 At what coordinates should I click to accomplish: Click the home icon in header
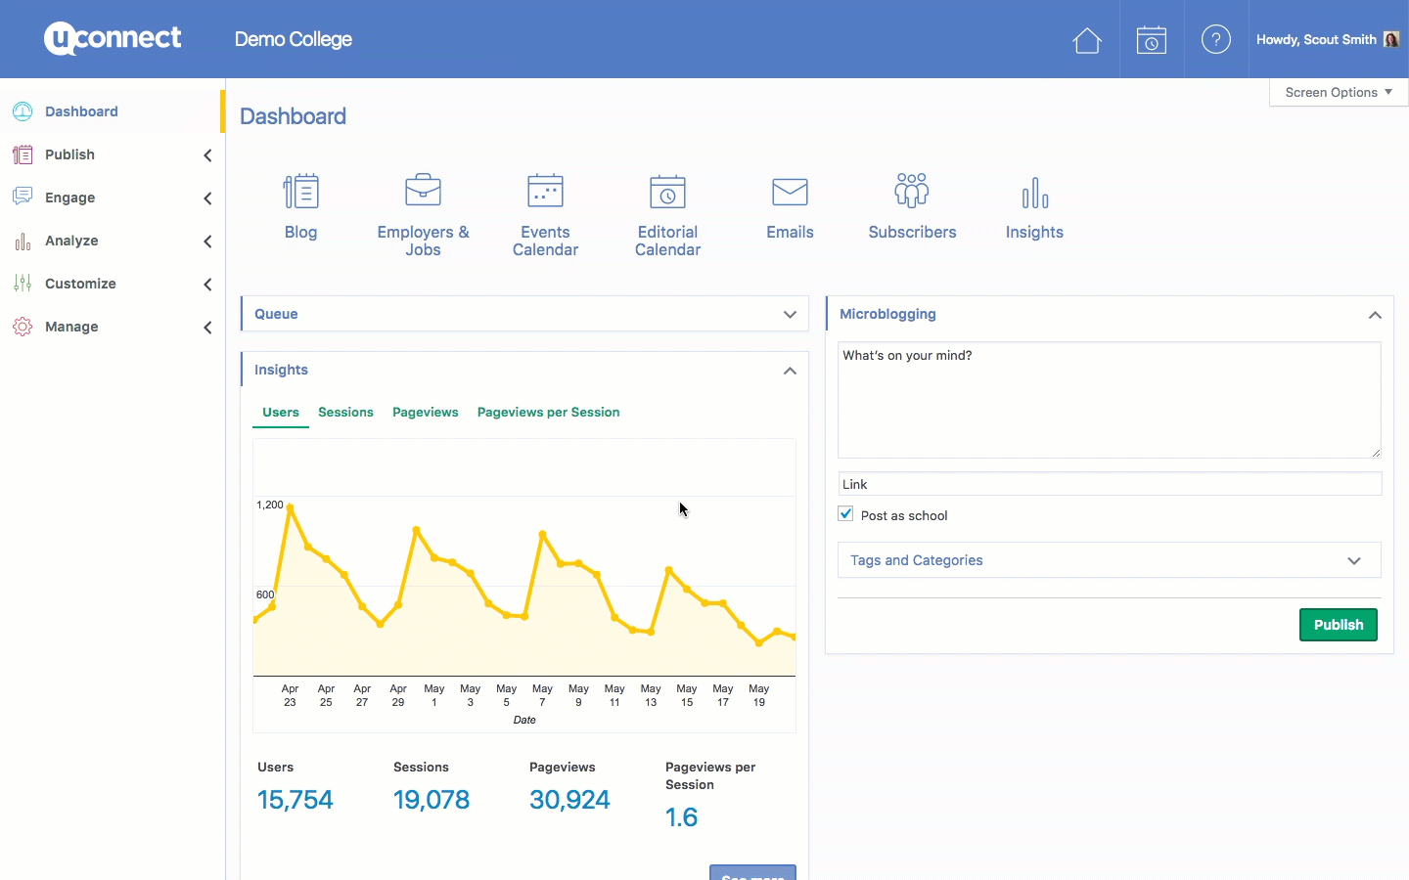[x=1087, y=40]
